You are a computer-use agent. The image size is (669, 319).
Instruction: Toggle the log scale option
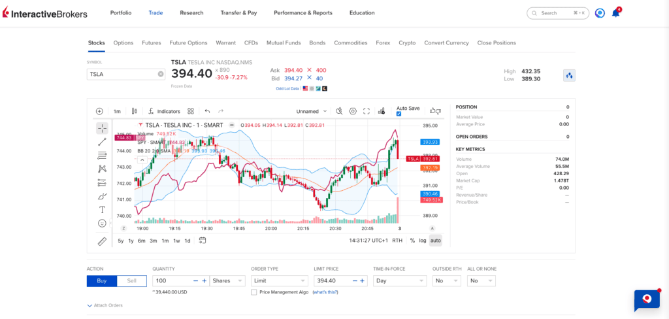coord(423,241)
